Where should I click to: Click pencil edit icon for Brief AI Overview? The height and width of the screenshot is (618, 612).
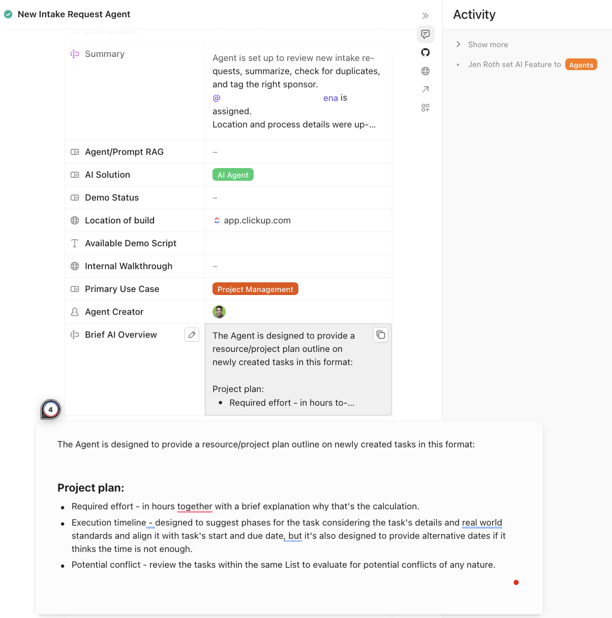192,335
